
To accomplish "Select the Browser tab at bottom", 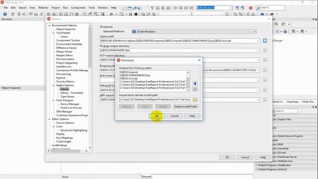I will [146, 177].
